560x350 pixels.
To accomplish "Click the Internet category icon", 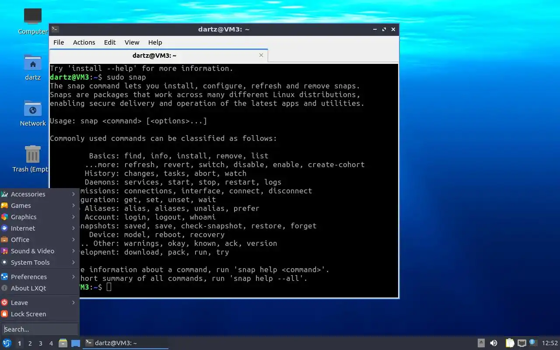I will coord(4,228).
